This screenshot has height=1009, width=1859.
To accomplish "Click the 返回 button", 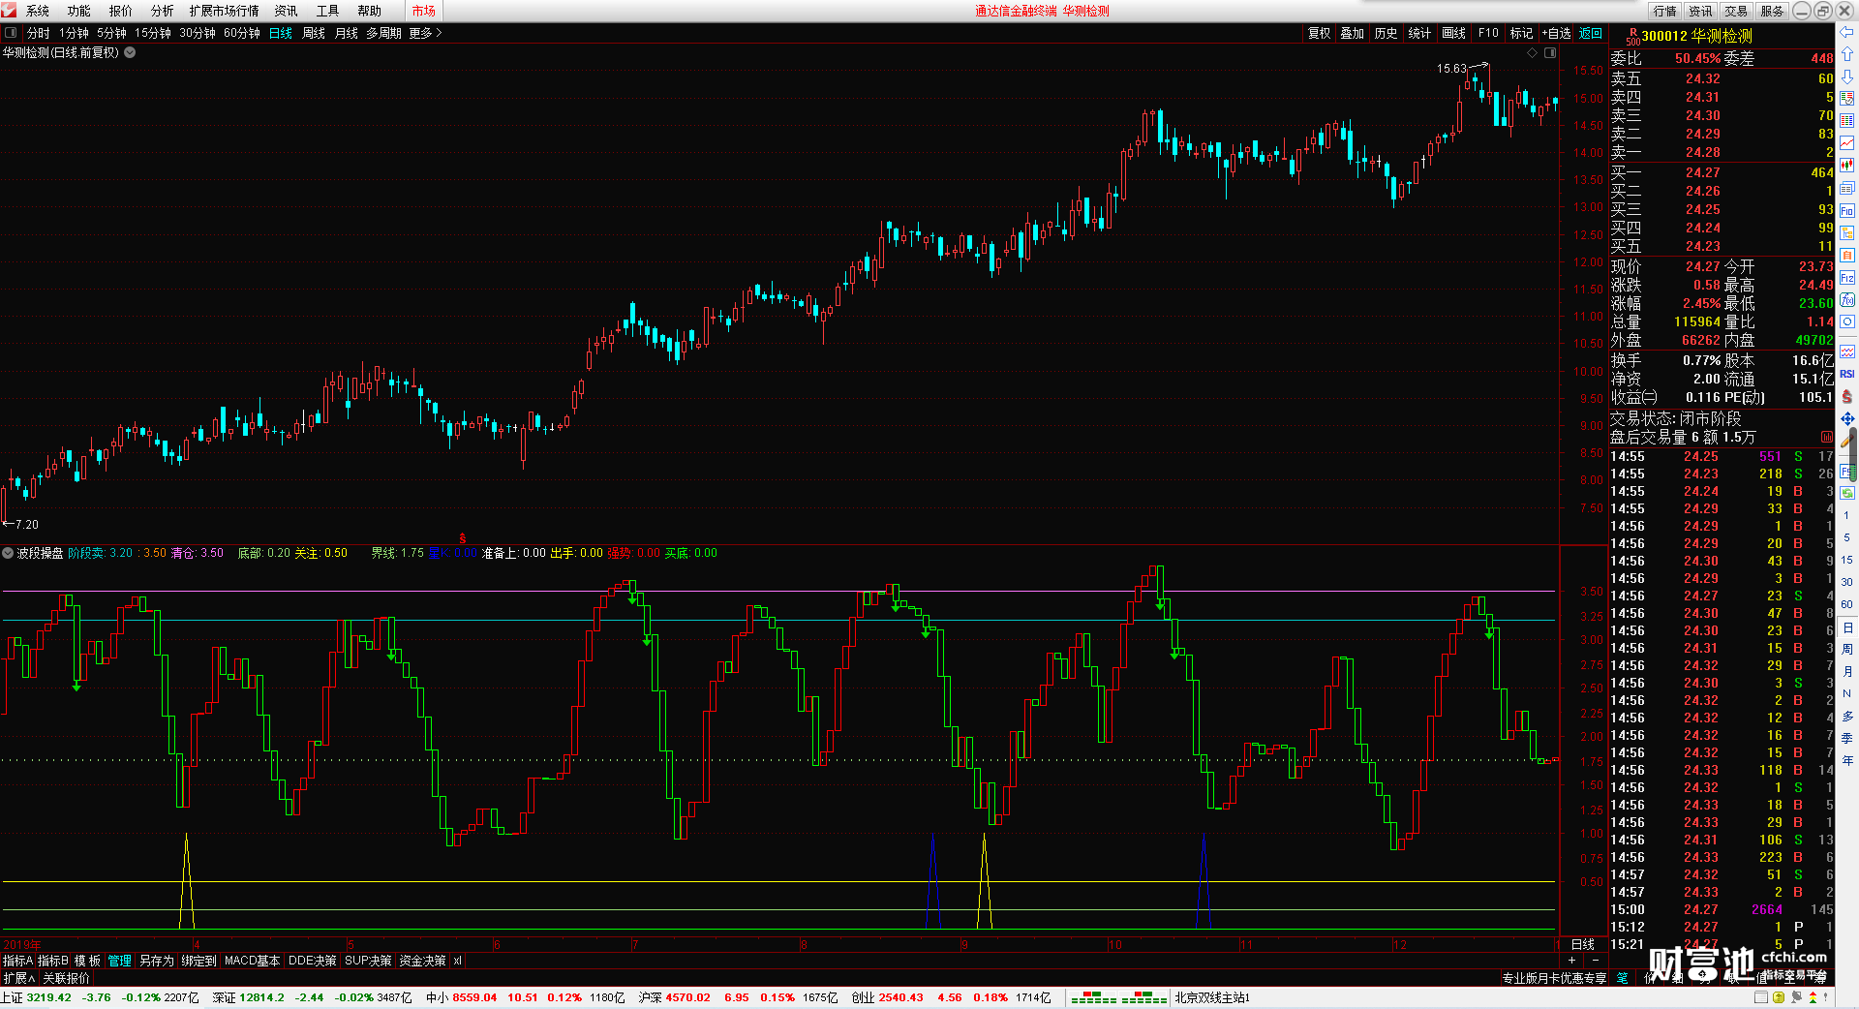I will 1591,33.
